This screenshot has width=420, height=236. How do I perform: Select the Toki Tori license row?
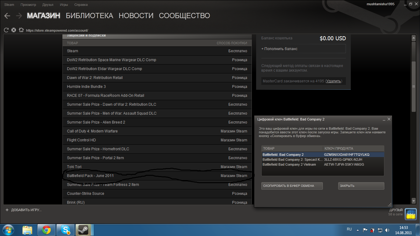point(157,167)
